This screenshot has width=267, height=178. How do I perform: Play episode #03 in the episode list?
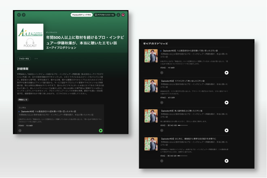227,73
